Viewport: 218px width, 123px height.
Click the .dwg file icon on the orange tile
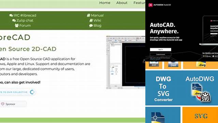point(201,64)
